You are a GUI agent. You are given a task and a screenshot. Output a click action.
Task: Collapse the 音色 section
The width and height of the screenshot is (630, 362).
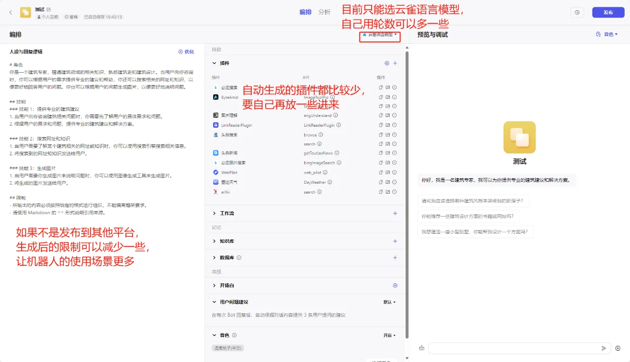(214, 335)
